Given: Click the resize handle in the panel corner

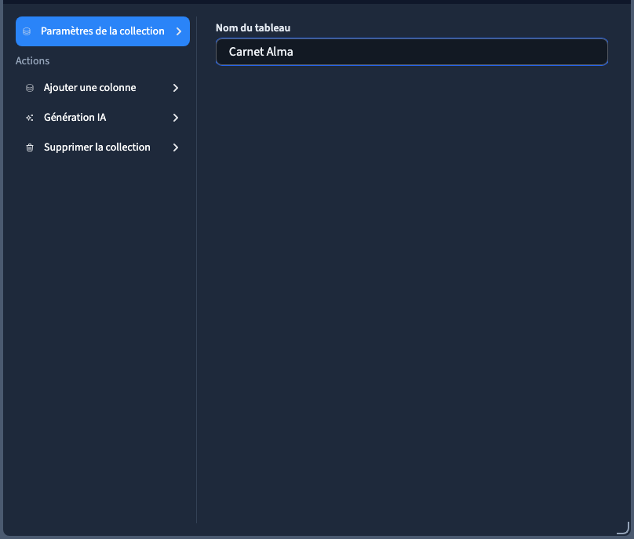Looking at the screenshot, I should point(624,528).
